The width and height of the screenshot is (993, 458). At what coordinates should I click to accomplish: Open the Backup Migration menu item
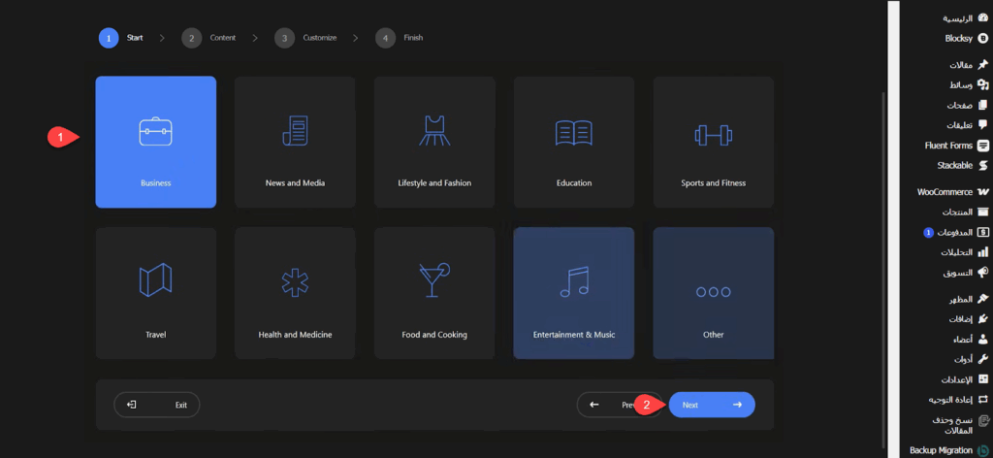pyautogui.click(x=946, y=450)
